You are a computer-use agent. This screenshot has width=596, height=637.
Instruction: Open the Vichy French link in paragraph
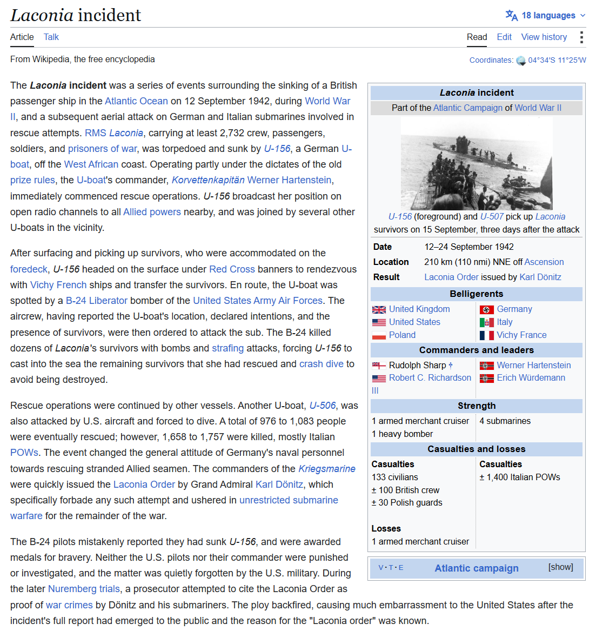point(58,285)
